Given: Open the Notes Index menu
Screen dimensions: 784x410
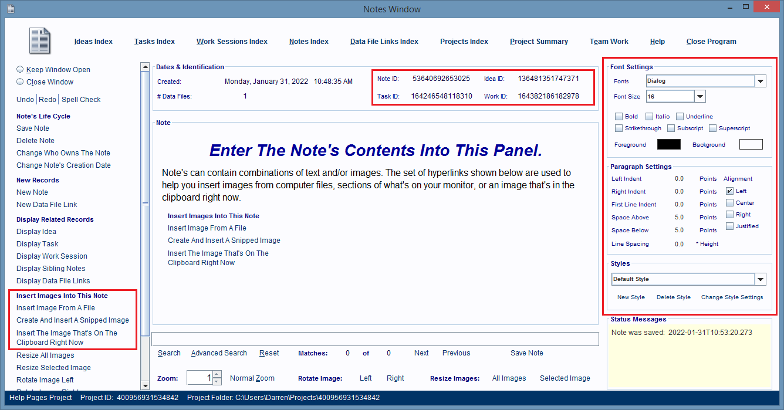Looking at the screenshot, I should 309,42.
